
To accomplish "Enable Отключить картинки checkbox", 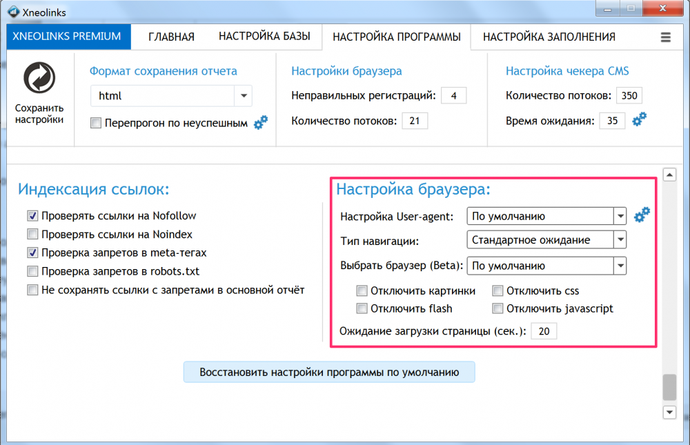I will pyautogui.click(x=362, y=290).
